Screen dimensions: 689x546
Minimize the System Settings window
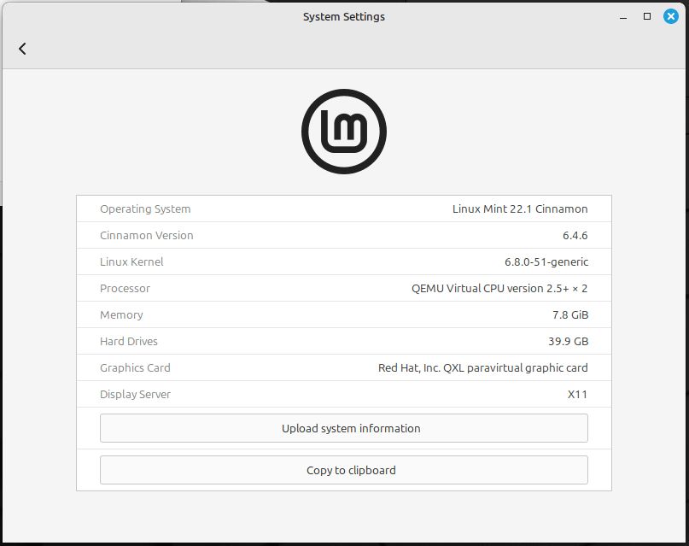point(623,16)
